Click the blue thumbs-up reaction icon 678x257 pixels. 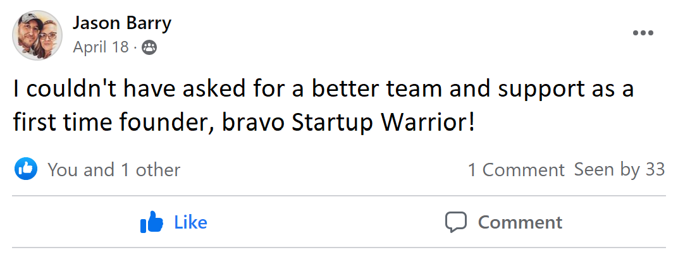click(x=26, y=169)
